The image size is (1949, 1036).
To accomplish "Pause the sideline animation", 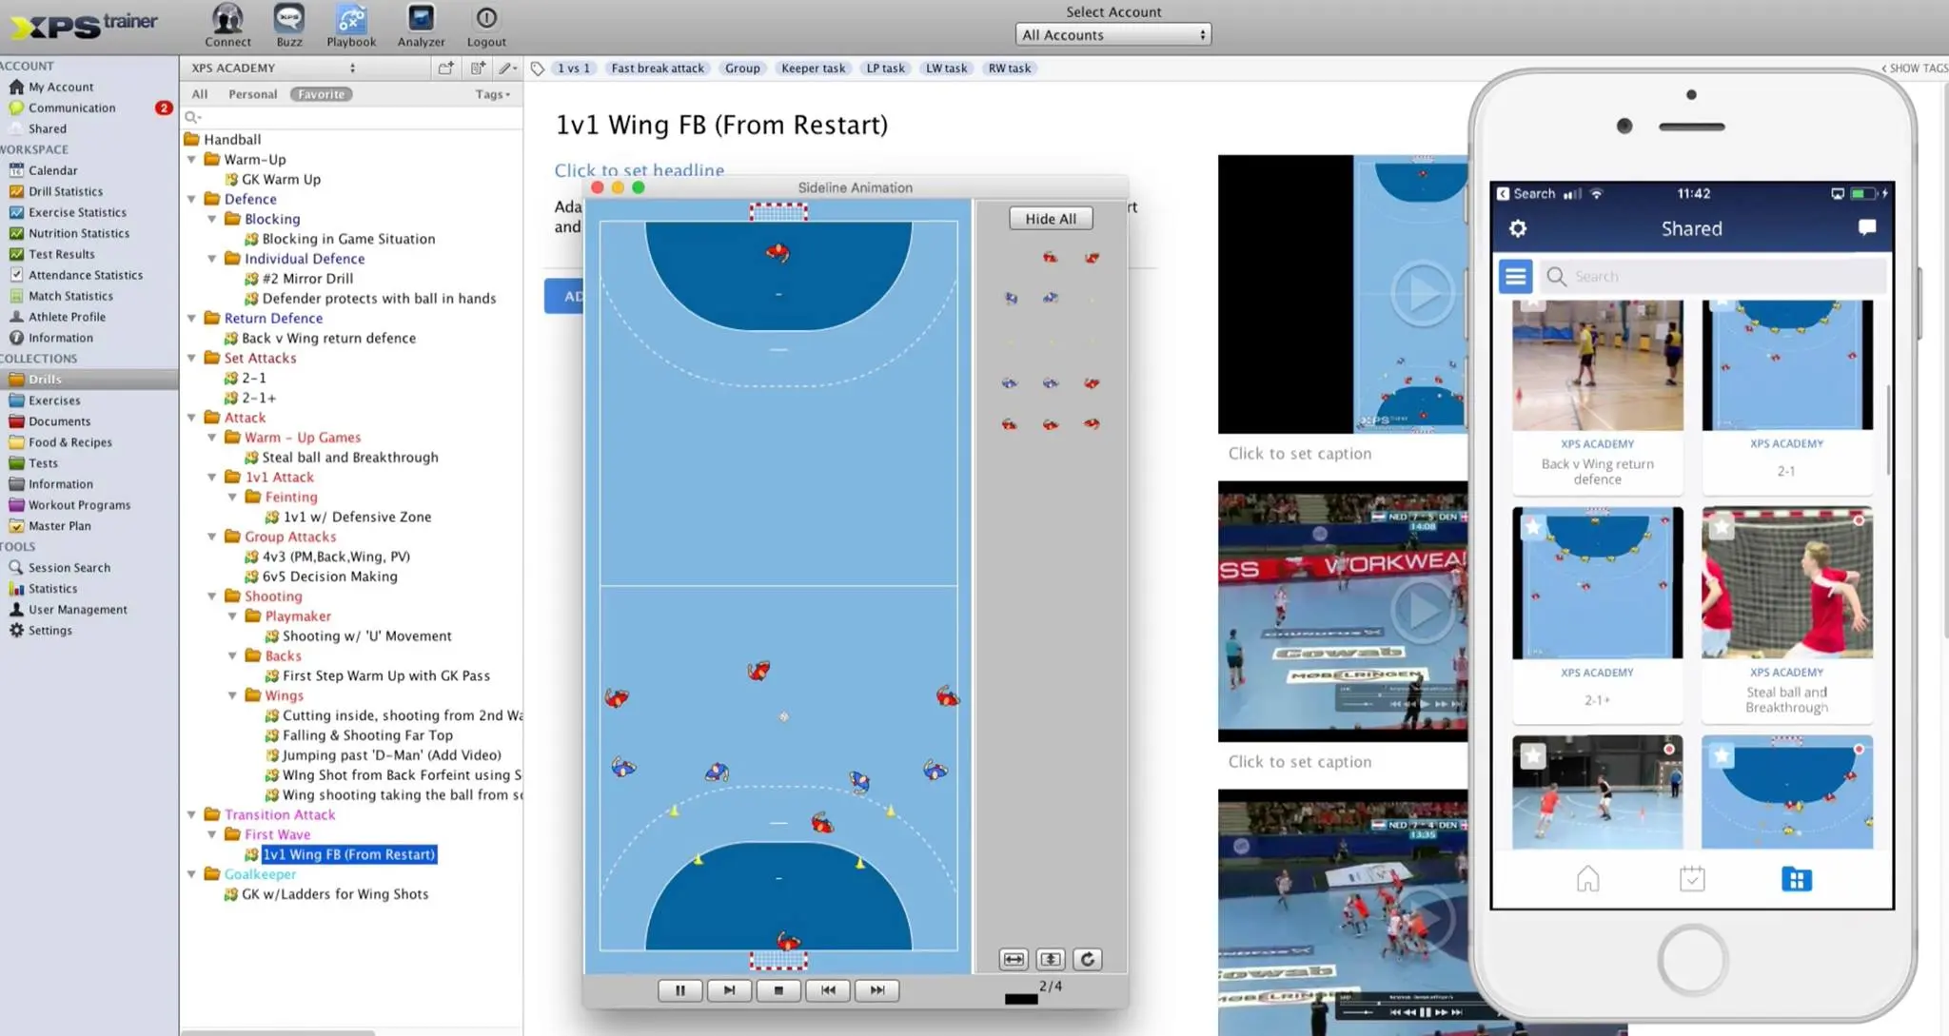I will (x=679, y=990).
